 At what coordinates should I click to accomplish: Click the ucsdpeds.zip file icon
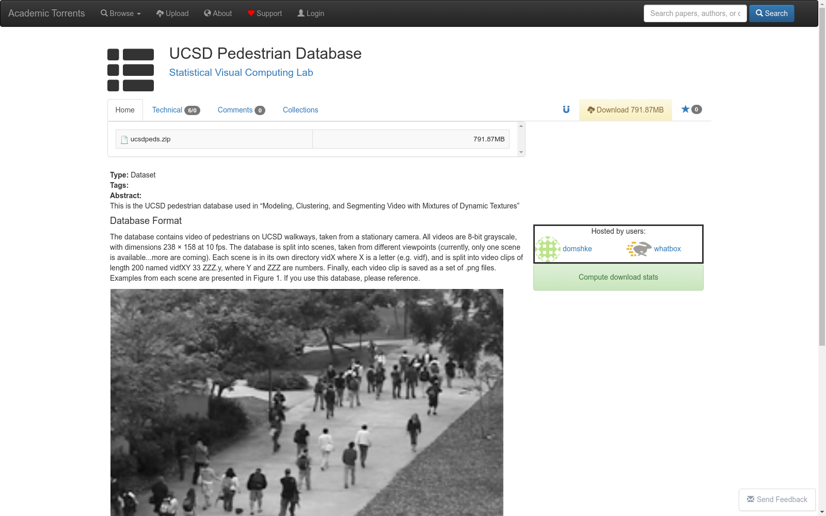(124, 140)
